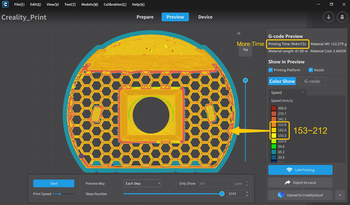Click the Creality Print app logo icon
Image resolution: width=350 pixels, height=205 pixels.
[x=5, y=4]
